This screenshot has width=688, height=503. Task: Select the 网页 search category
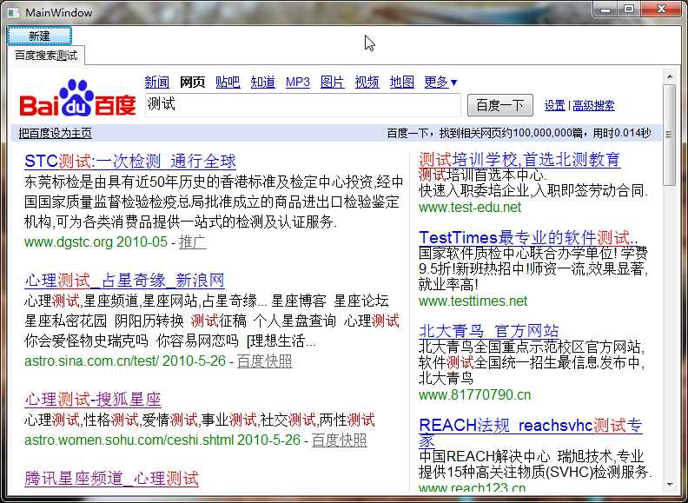tap(192, 82)
